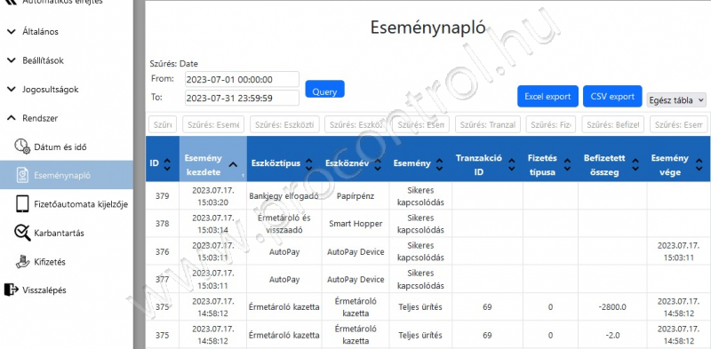Viewport: 711px width, 349px height.
Task: Collapse the Rendszer menu section
Action: 32,118
